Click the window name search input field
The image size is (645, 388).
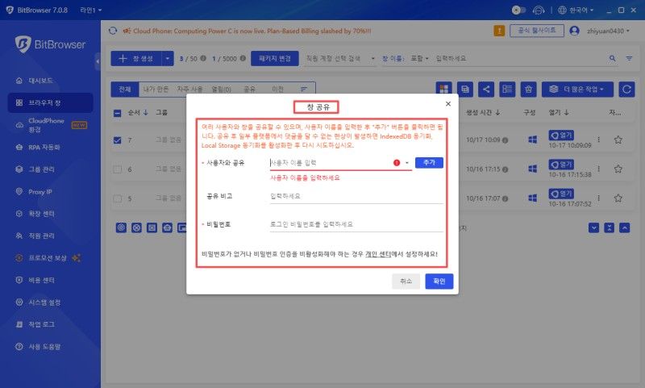520,59
